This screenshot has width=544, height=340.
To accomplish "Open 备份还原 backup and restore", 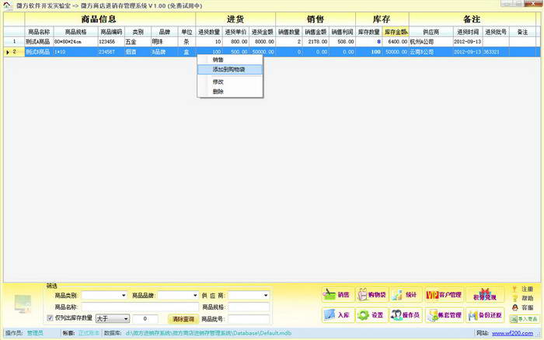I will (x=485, y=314).
